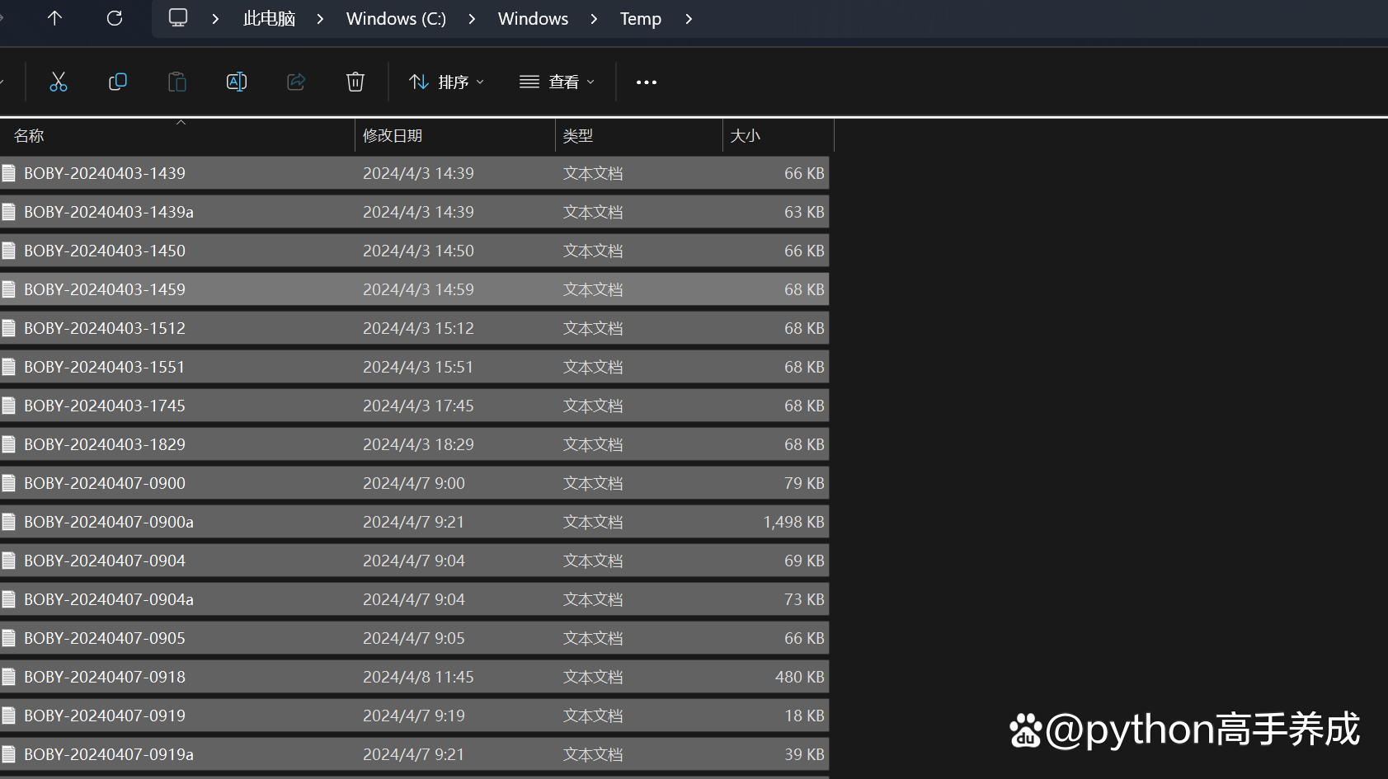The height and width of the screenshot is (779, 1388).
Task: Select file BOBY-20240407-0919a
Action: [x=414, y=754]
